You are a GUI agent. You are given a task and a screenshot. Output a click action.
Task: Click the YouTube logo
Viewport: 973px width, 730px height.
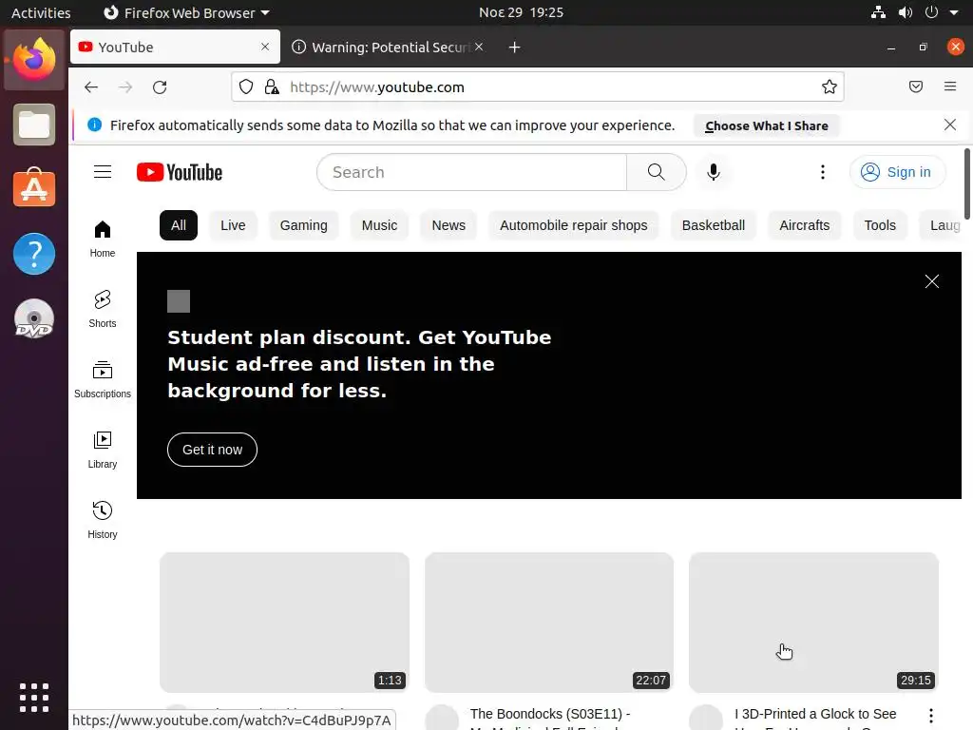click(x=180, y=172)
